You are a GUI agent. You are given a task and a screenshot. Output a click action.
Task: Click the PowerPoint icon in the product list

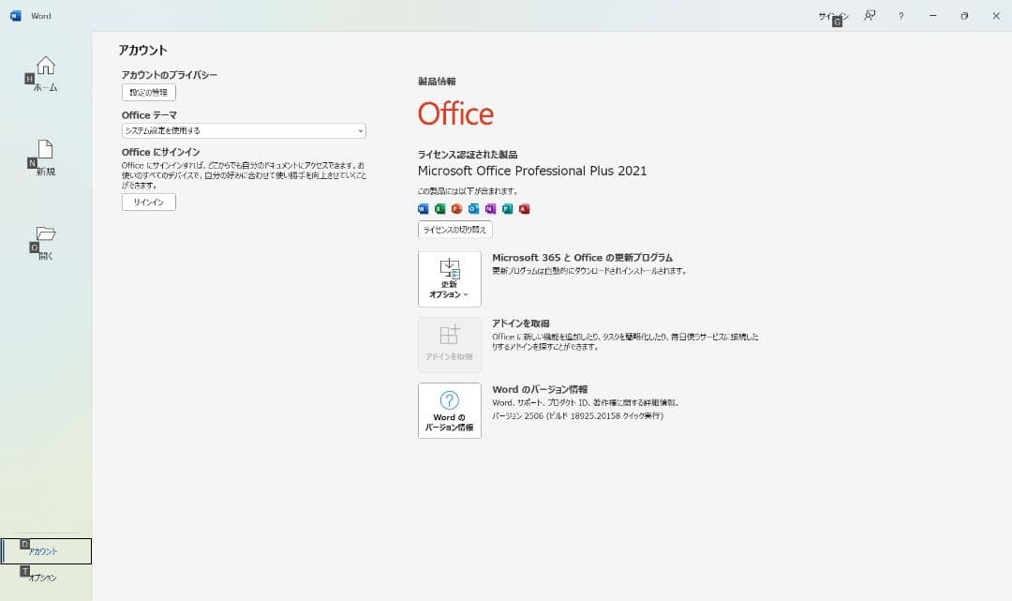[x=456, y=208]
